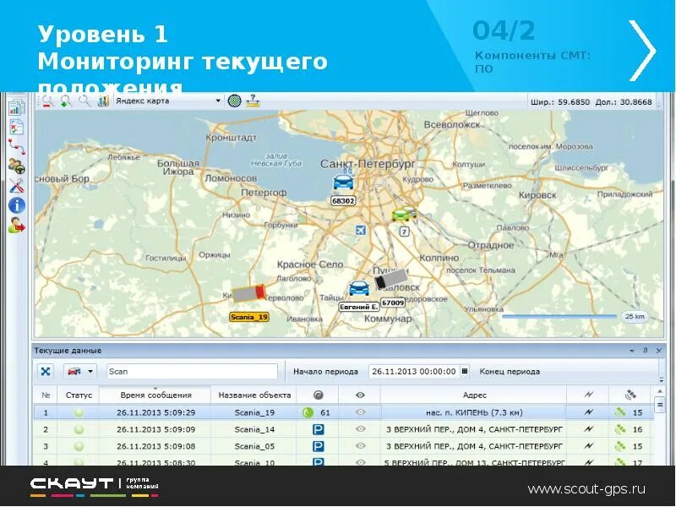Open the calendar picker beside start date

coord(465,371)
